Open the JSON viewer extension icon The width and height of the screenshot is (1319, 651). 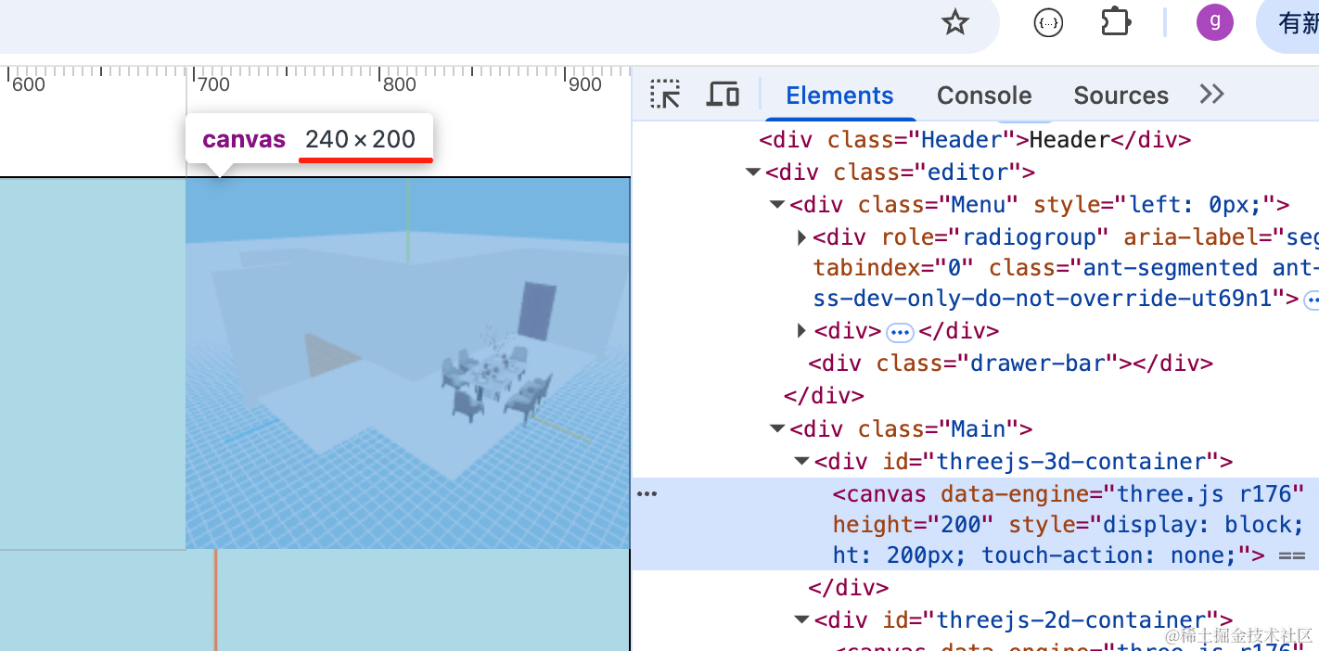pyautogui.click(x=1048, y=23)
